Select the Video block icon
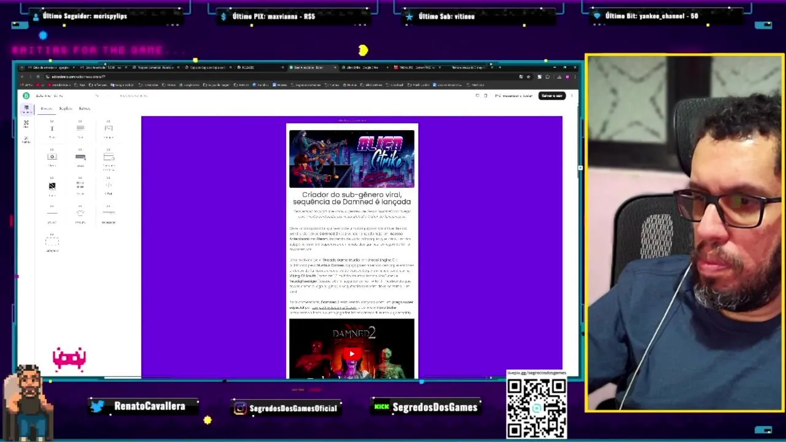Viewport: 786px width, 442px height. pos(52,157)
